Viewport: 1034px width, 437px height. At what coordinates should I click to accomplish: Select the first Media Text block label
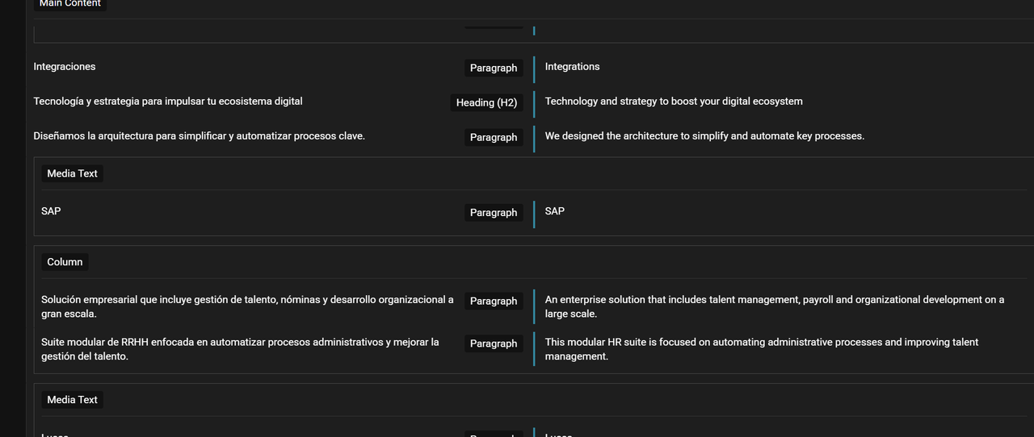click(73, 173)
